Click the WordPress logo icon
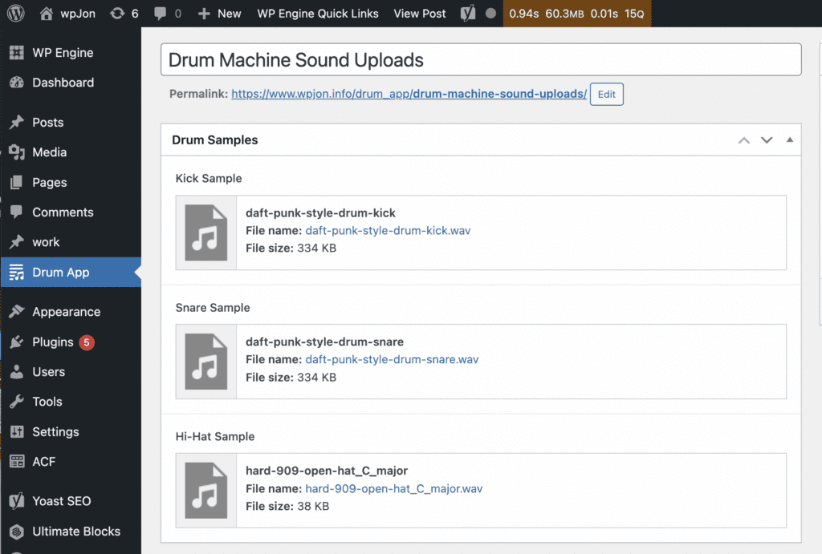Image resolution: width=822 pixels, height=554 pixels. (16, 13)
